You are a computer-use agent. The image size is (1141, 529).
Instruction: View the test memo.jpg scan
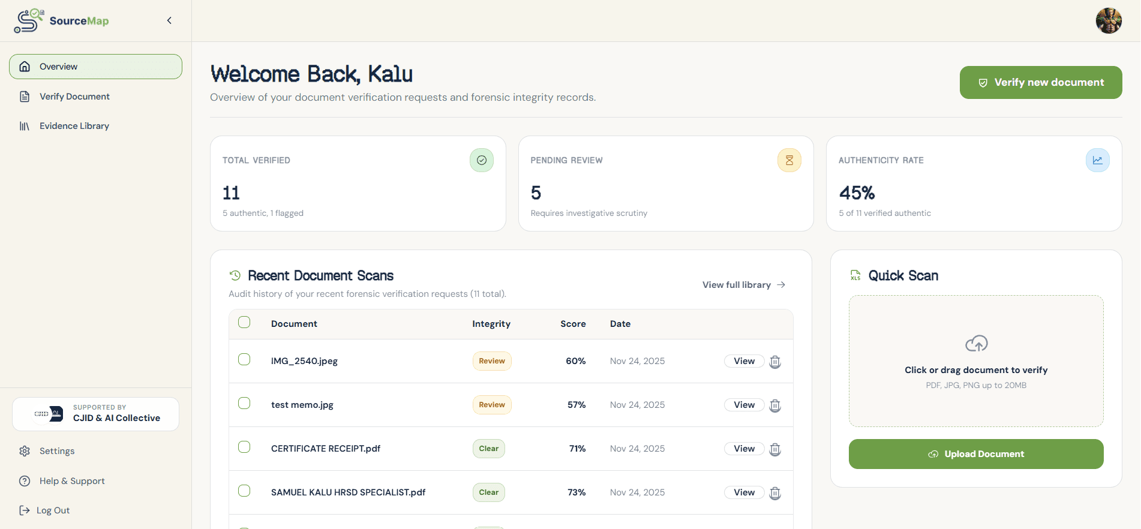744,405
